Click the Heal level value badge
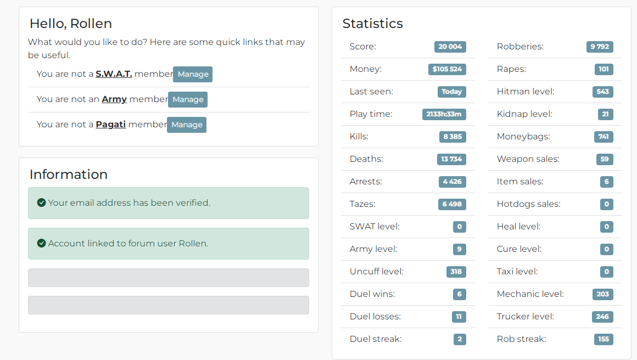 (x=607, y=227)
